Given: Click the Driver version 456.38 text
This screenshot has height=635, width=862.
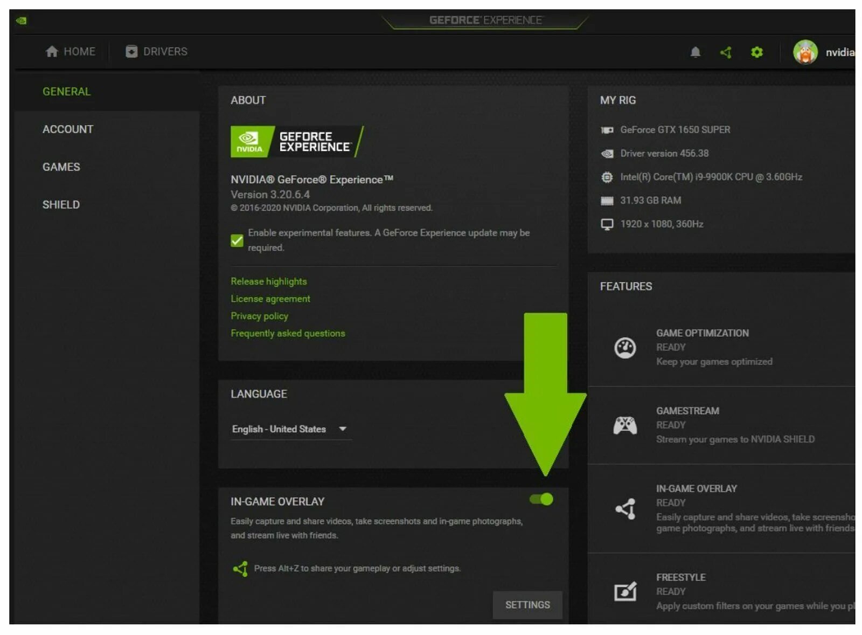Looking at the screenshot, I should 664,154.
